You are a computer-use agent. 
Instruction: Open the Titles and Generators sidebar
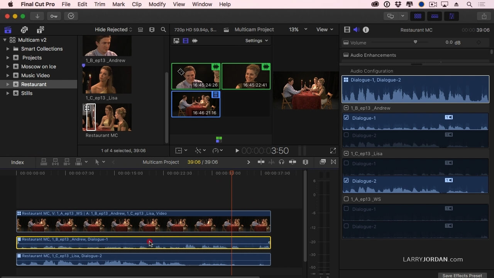[40, 30]
